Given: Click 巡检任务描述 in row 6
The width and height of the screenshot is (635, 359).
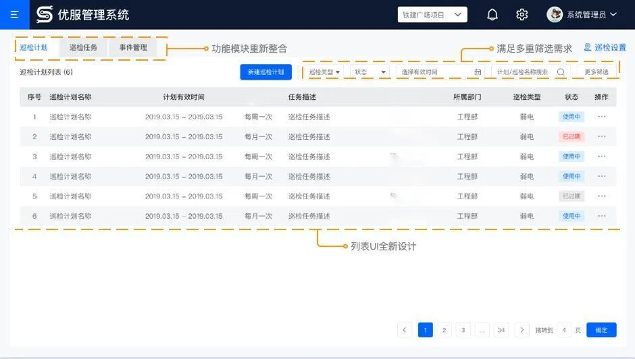Looking at the screenshot, I should tap(309, 216).
